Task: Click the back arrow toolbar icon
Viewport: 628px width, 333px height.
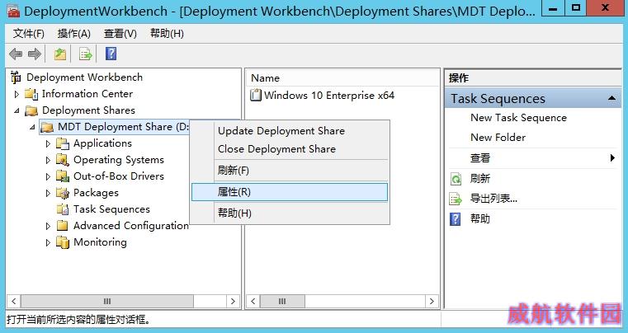Action: point(16,54)
